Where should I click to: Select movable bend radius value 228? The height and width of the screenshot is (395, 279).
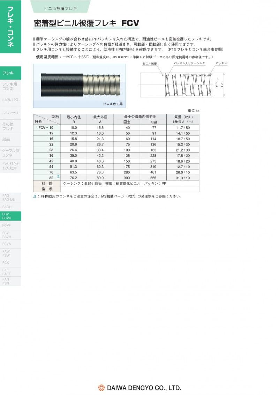point(153,156)
